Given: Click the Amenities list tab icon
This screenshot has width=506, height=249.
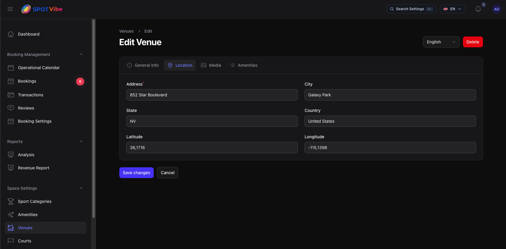Looking at the screenshot, I should coord(232,65).
